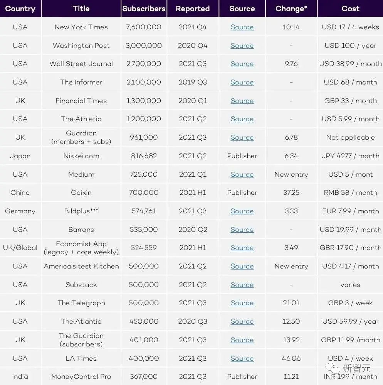Screen dimensions: 383x385
Task: Select the Reported column header
Action: pos(193,8)
